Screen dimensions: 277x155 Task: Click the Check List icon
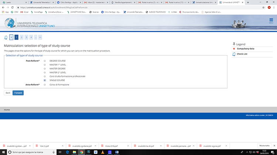(234, 54)
